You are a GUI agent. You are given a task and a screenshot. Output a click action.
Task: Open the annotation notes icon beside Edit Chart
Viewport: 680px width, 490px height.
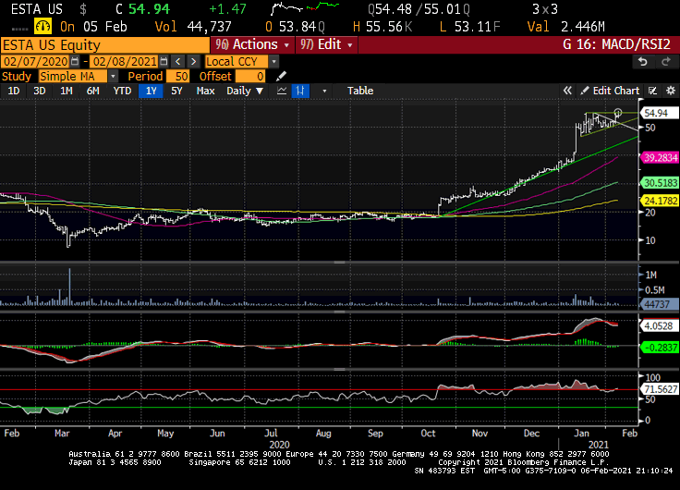tap(652, 91)
